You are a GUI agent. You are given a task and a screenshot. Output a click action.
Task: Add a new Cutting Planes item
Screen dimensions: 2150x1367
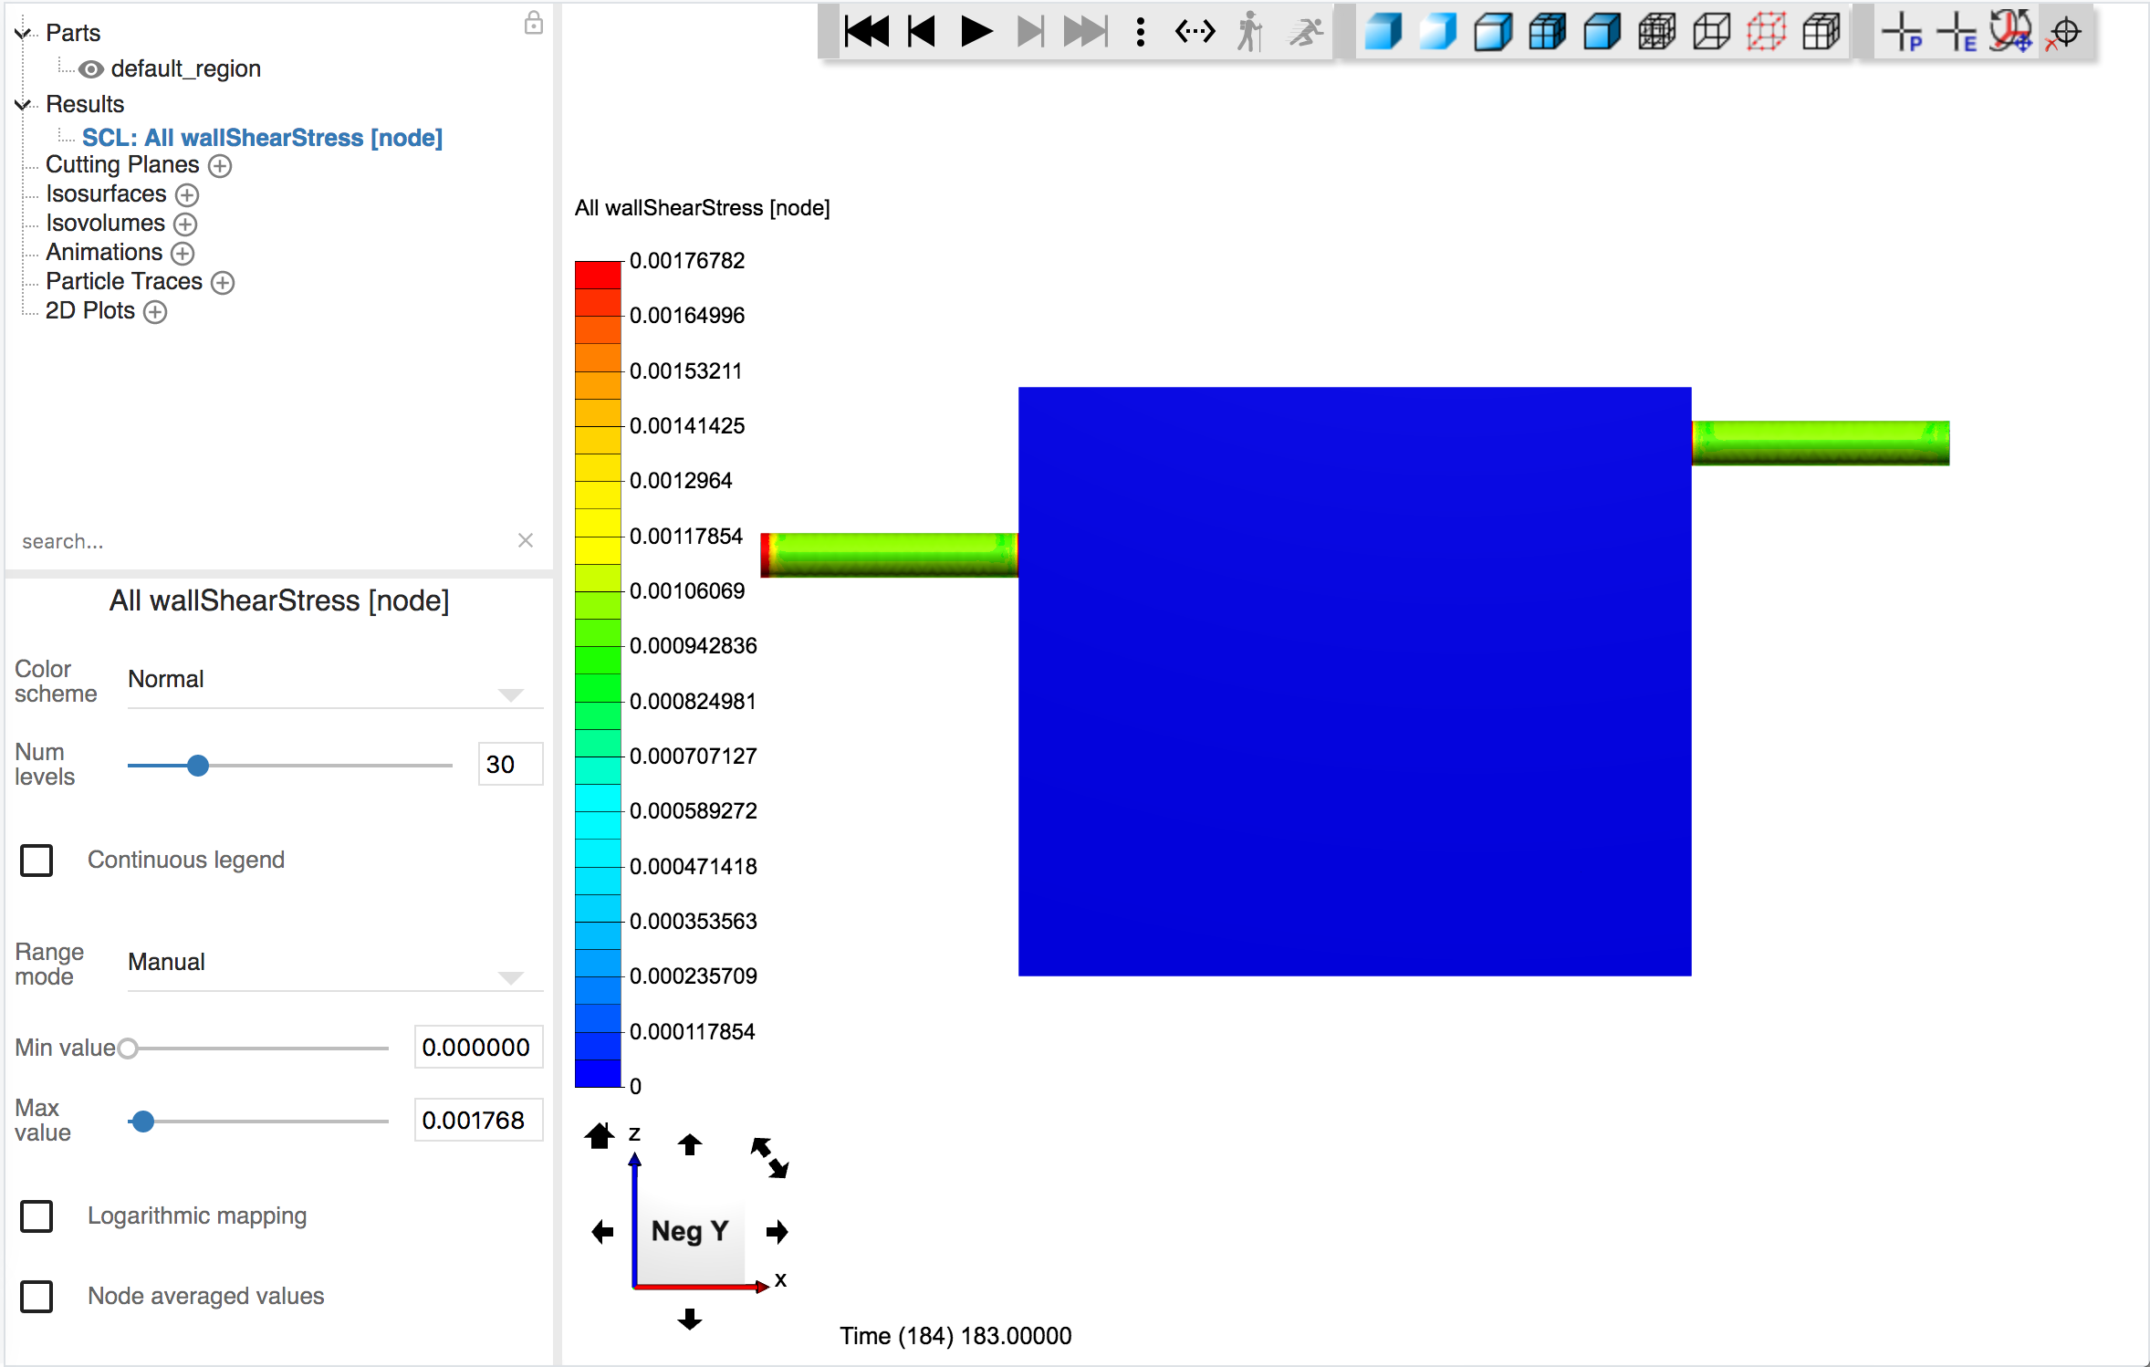point(220,166)
